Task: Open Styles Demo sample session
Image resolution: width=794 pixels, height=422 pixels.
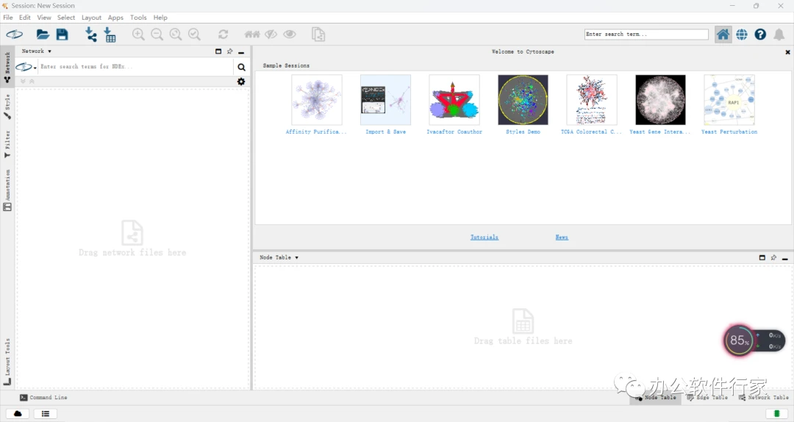Action: click(x=523, y=100)
